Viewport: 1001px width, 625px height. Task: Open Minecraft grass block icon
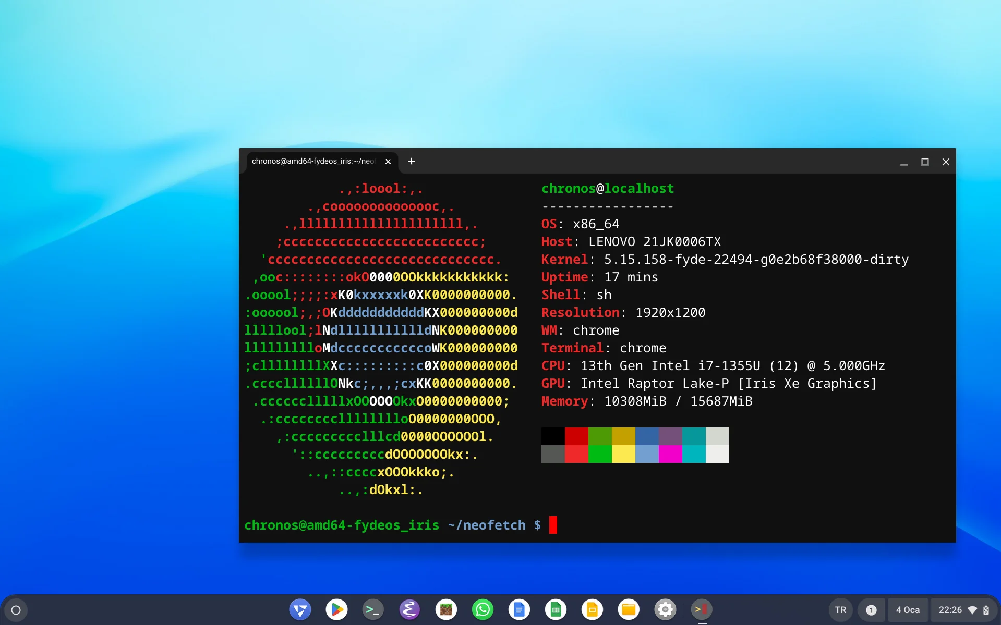pyautogui.click(x=446, y=609)
